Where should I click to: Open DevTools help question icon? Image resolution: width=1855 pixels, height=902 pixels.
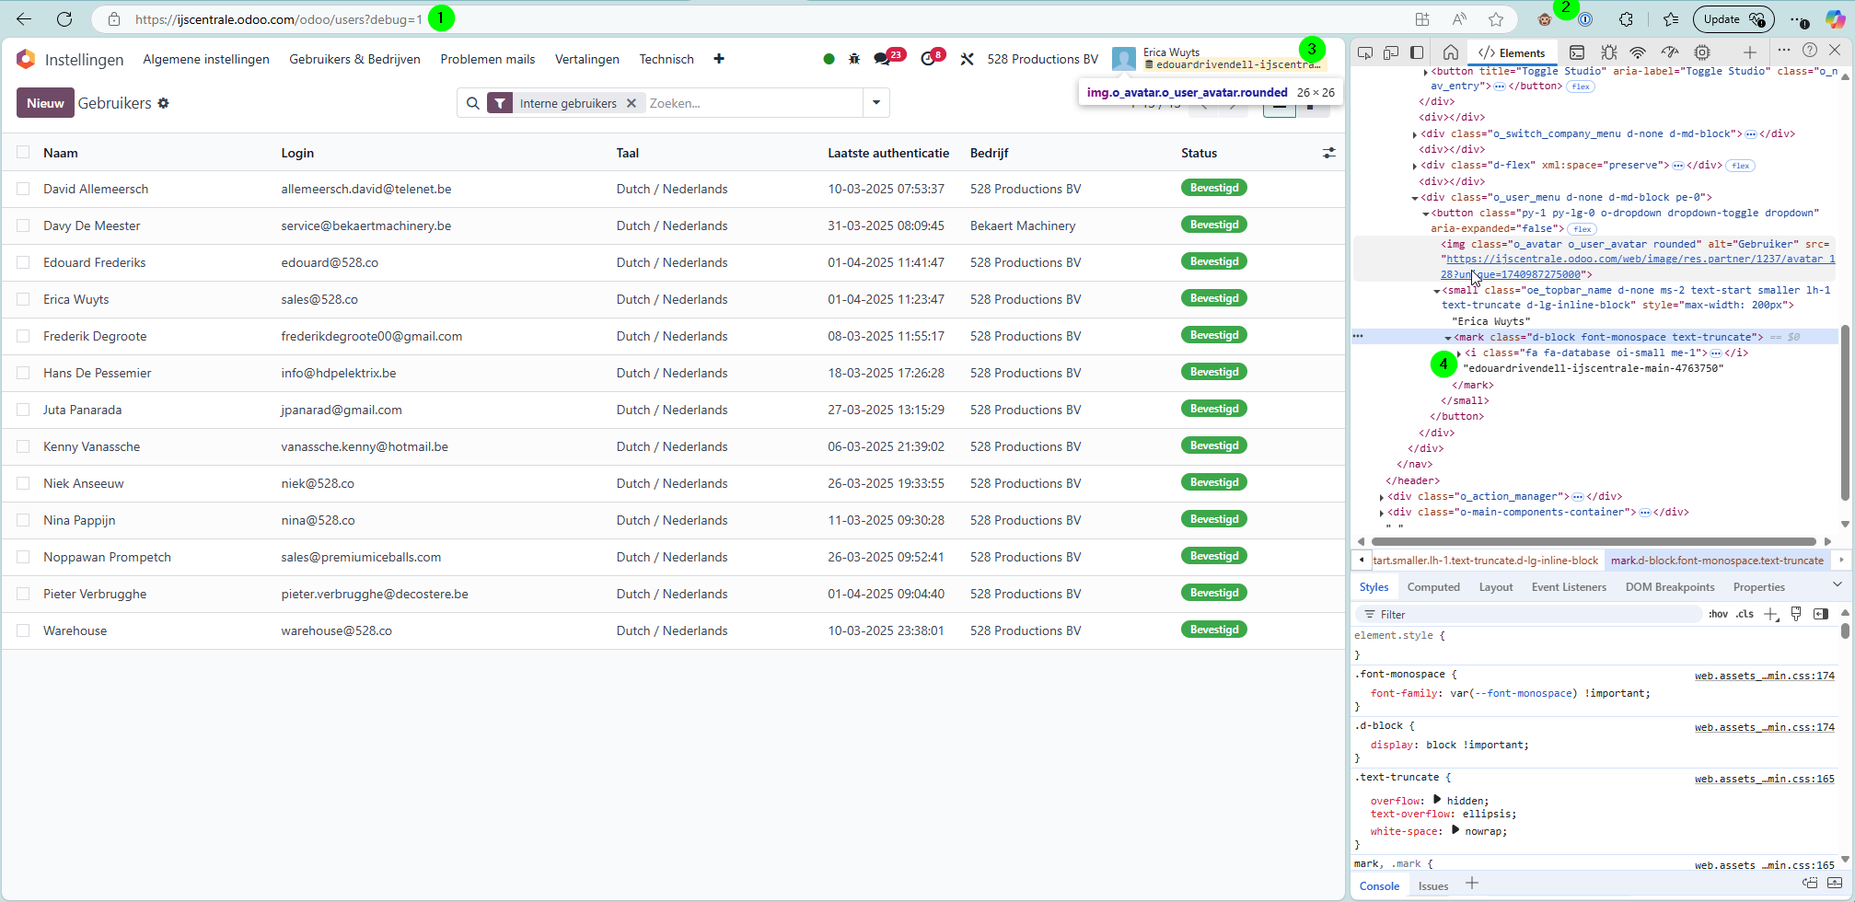[x=1810, y=51]
